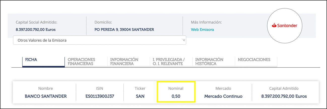Click the Domicilio label

(x=103, y=22)
